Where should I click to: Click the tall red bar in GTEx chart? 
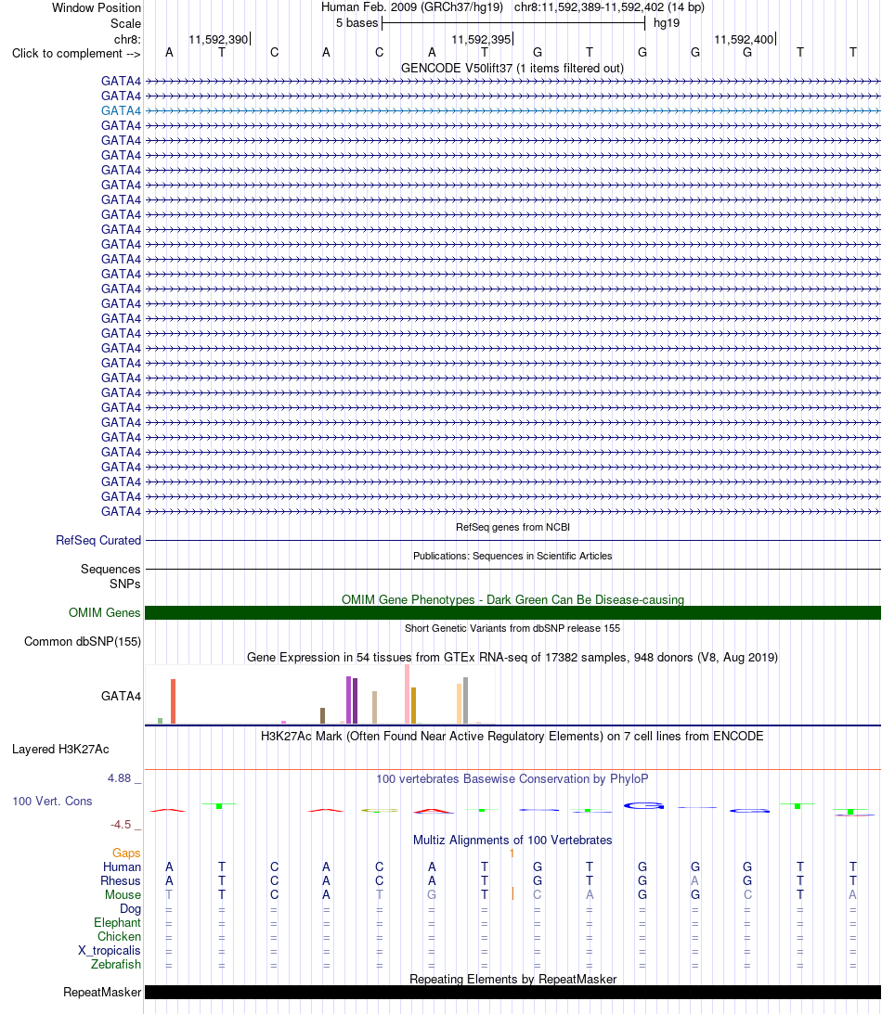click(173, 701)
